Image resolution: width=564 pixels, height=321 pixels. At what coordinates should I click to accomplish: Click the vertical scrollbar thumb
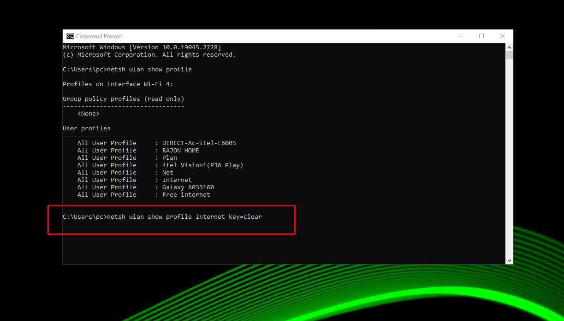pyautogui.click(x=509, y=55)
